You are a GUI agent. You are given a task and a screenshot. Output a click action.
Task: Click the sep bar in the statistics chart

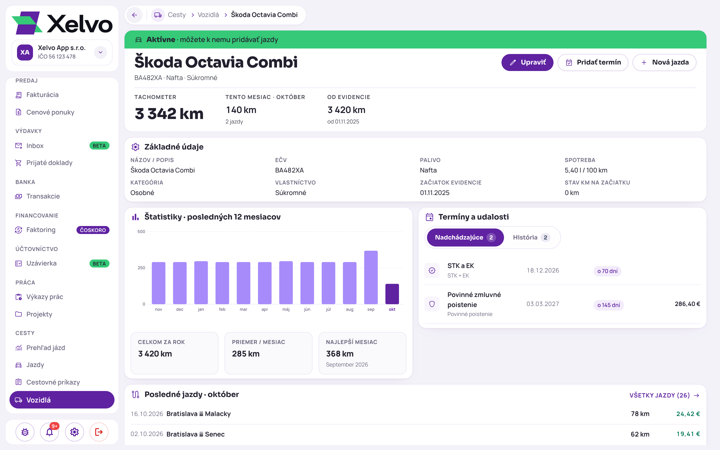click(371, 277)
